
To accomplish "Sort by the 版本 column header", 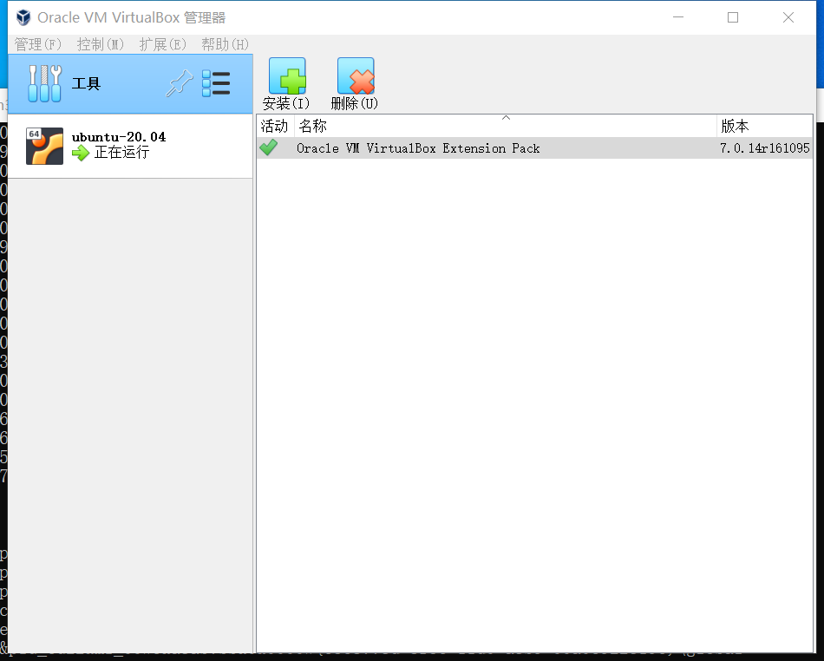I will pyautogui.click(x=765, y=126).
